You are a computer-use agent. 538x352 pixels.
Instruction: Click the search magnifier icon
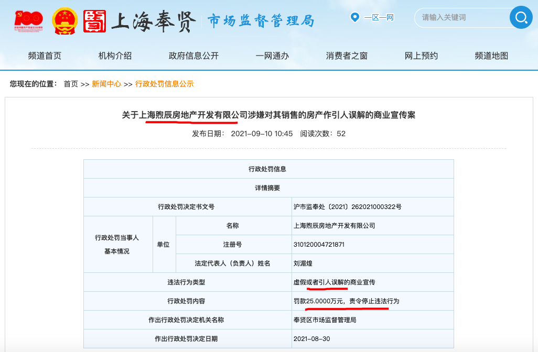pos(521,17)
